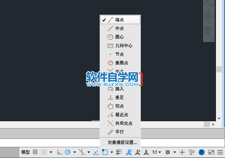This screenshot has height=158, width=225.
Task: Click the clean screen icon
Action: click(x=211, y=152)
